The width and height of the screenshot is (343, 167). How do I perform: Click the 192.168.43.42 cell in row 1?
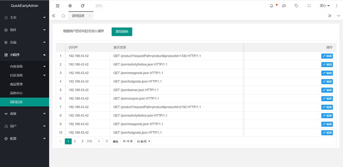tap(88, 56)
